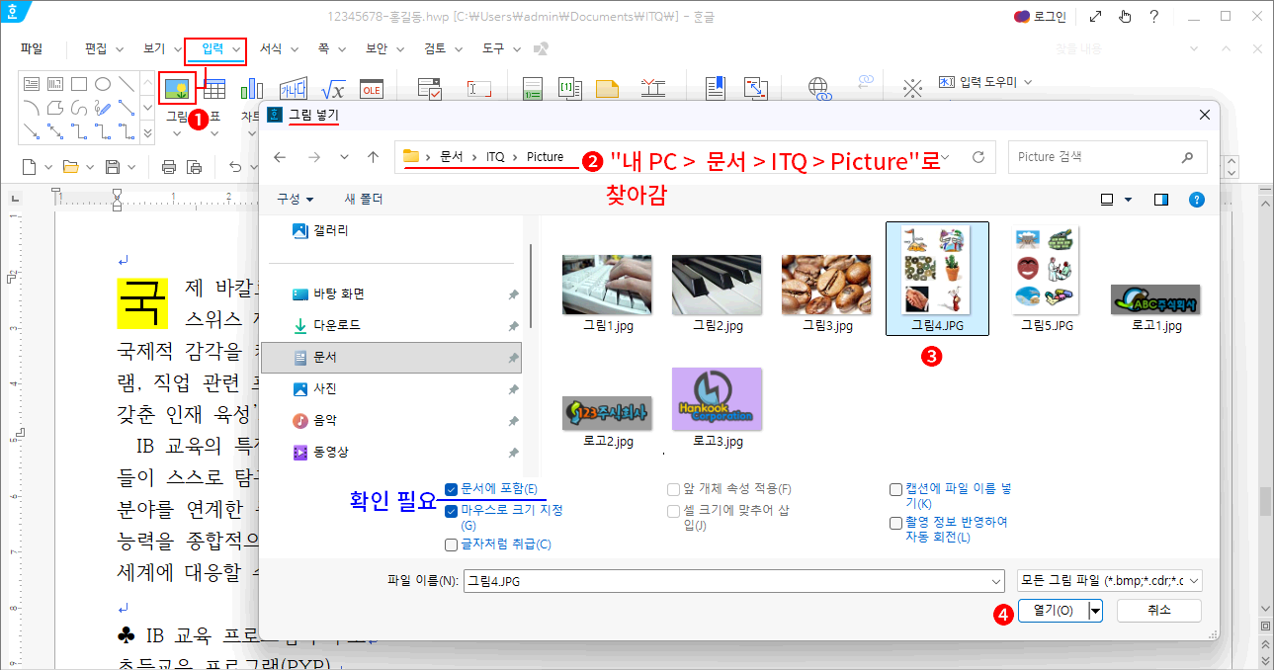Open the 열기 button dropdown arrow
The image size is (1274, 670).
1095,611
